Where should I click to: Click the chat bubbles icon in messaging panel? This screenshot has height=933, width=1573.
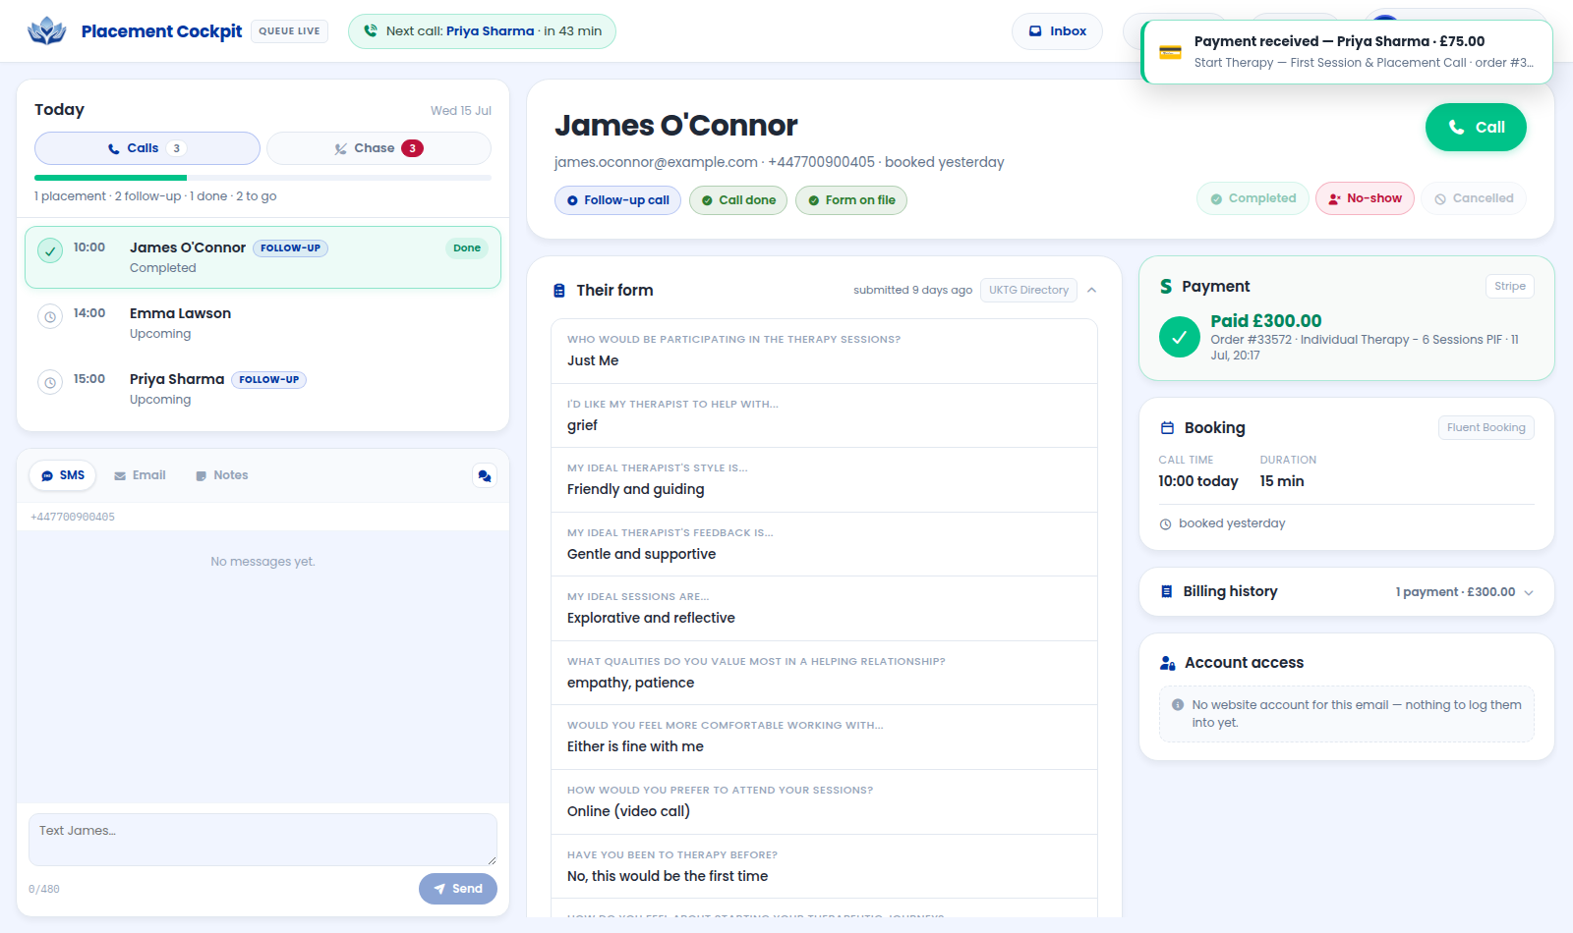[485, 475]
